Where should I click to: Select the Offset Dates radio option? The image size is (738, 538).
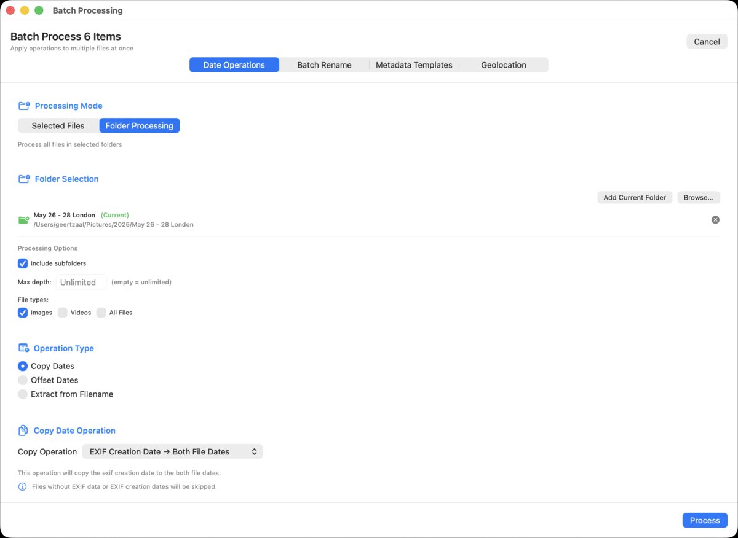pos(23,380)
